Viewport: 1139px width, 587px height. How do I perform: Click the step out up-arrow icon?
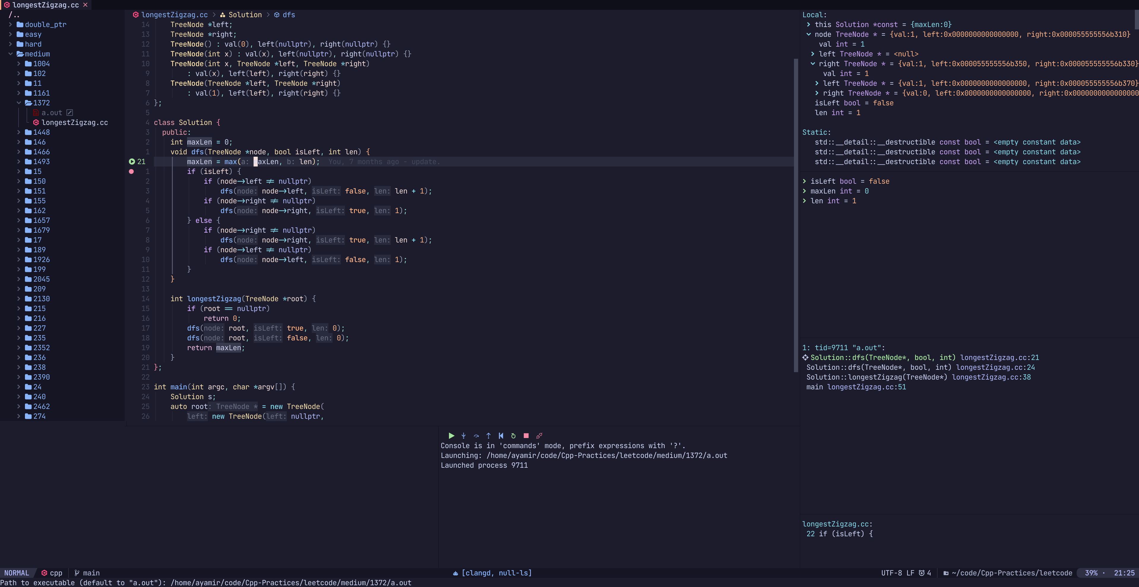click(488, 435)
